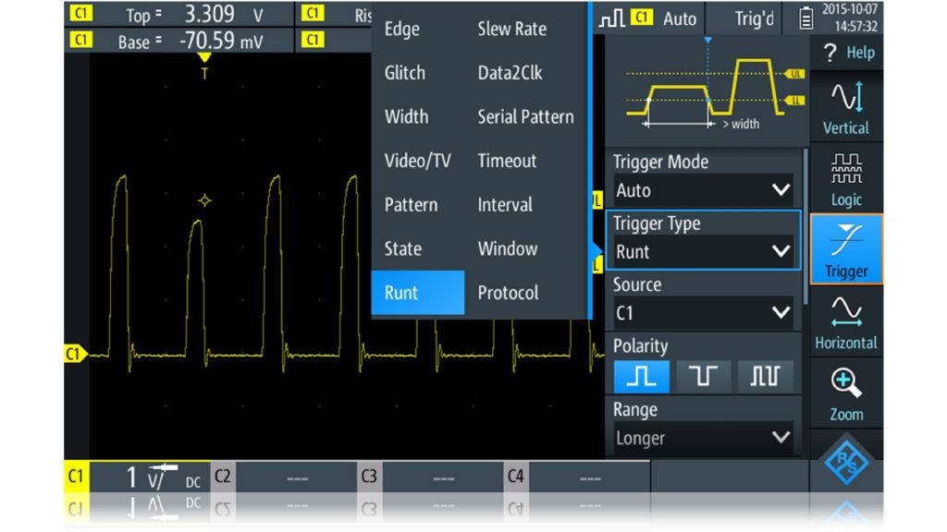This screenshot has height=532, width=947.
Task: Check the battery status icon
Action: point(806,18)
